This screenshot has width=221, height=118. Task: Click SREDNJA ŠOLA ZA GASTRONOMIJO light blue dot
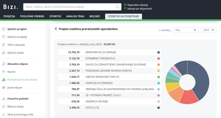coord(159,89)
